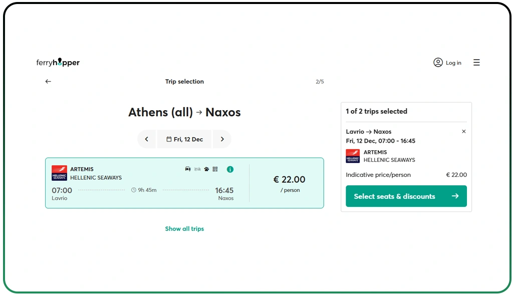Open the green trip info icon
Viewport: 514px width, 295px height.
coord(230,169)
